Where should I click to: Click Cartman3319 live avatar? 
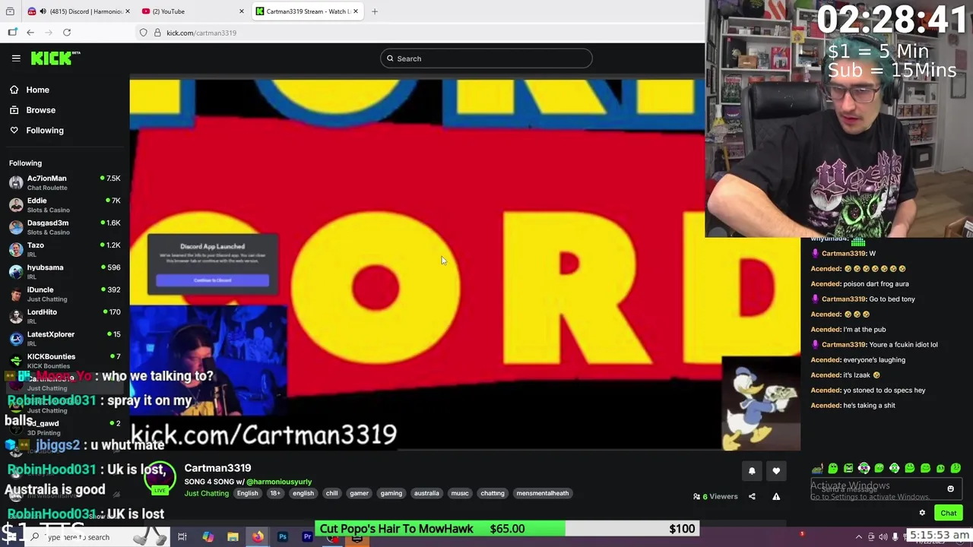pyautogui.click(x=160, y=478)
